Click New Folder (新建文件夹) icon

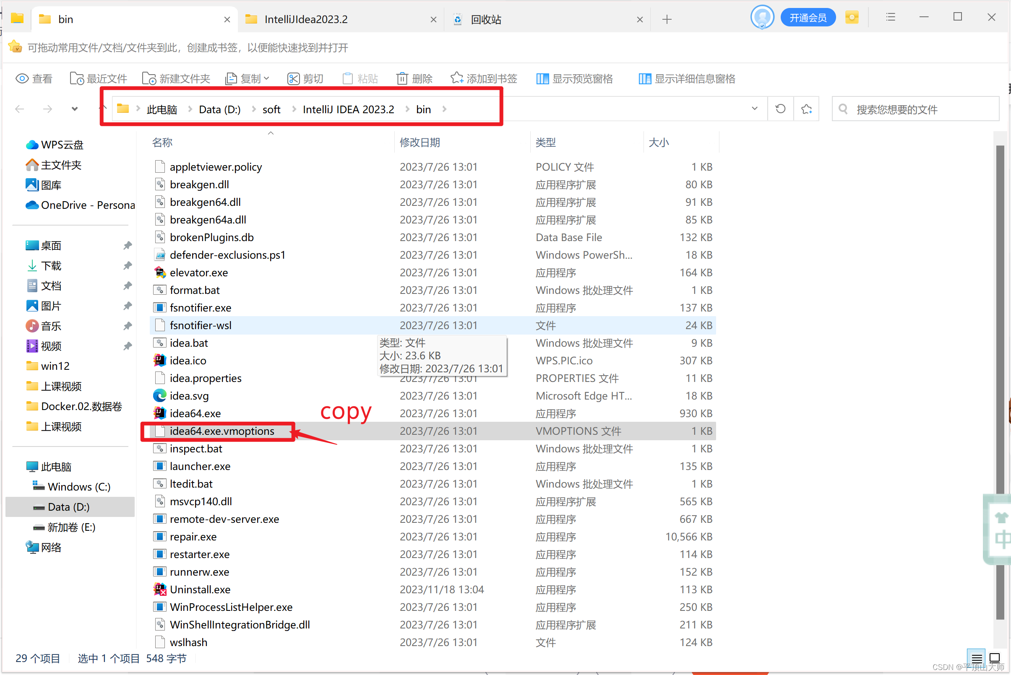point(149,79)
